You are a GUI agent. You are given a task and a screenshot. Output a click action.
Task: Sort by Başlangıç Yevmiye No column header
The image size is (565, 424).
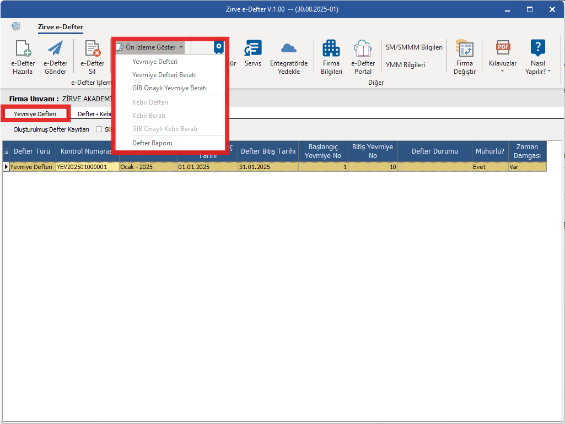(323, 151)
